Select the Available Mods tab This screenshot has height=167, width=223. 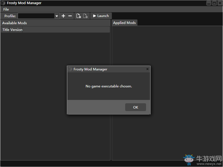click(x=14, y=23)
